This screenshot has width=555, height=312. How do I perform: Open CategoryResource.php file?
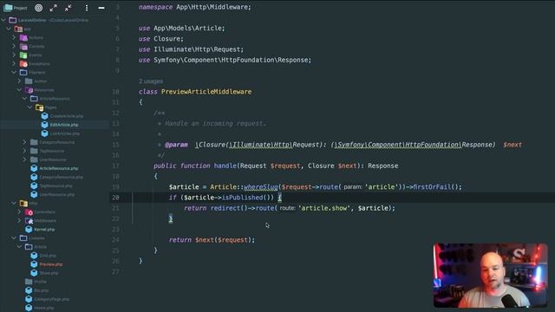[62, 177]
